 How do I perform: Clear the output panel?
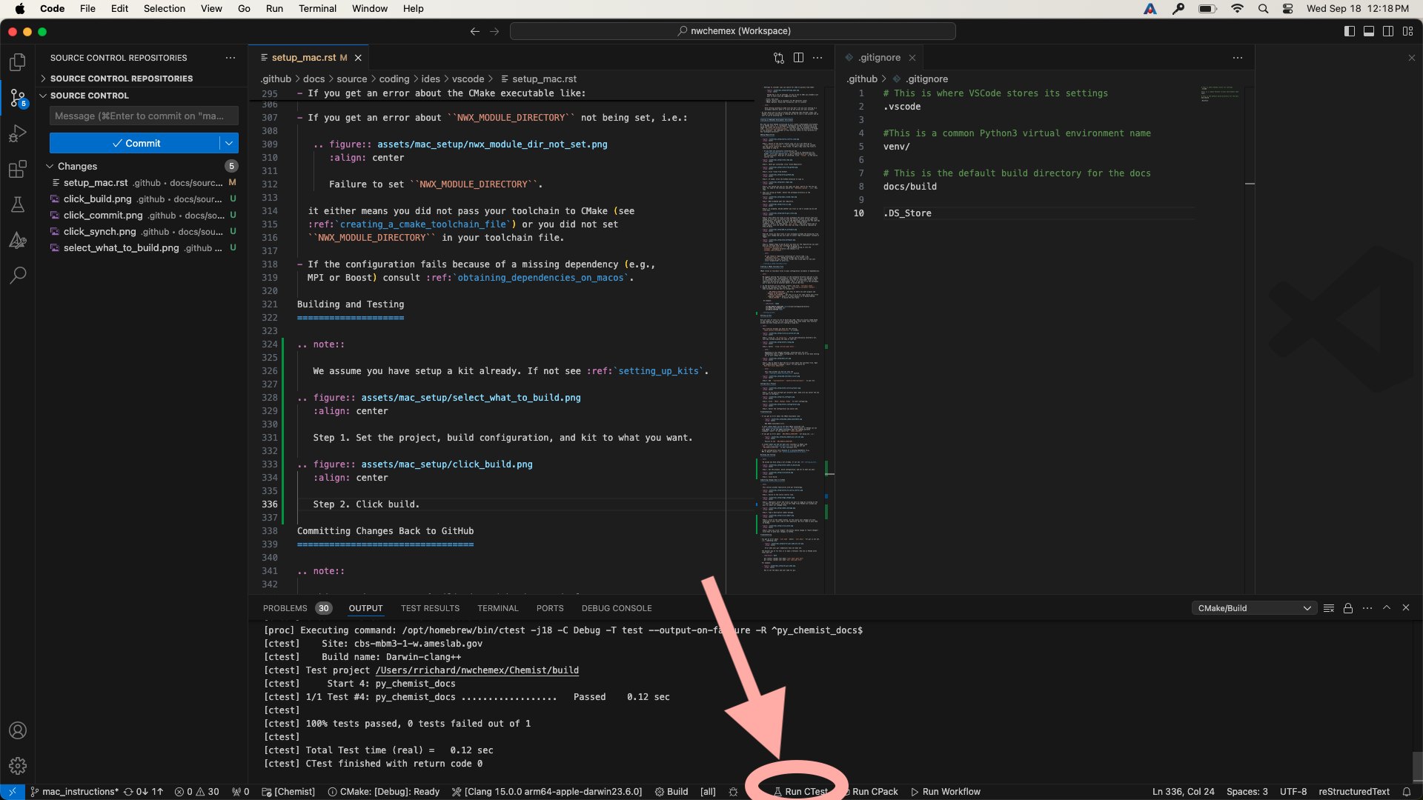pos(1329,608)
